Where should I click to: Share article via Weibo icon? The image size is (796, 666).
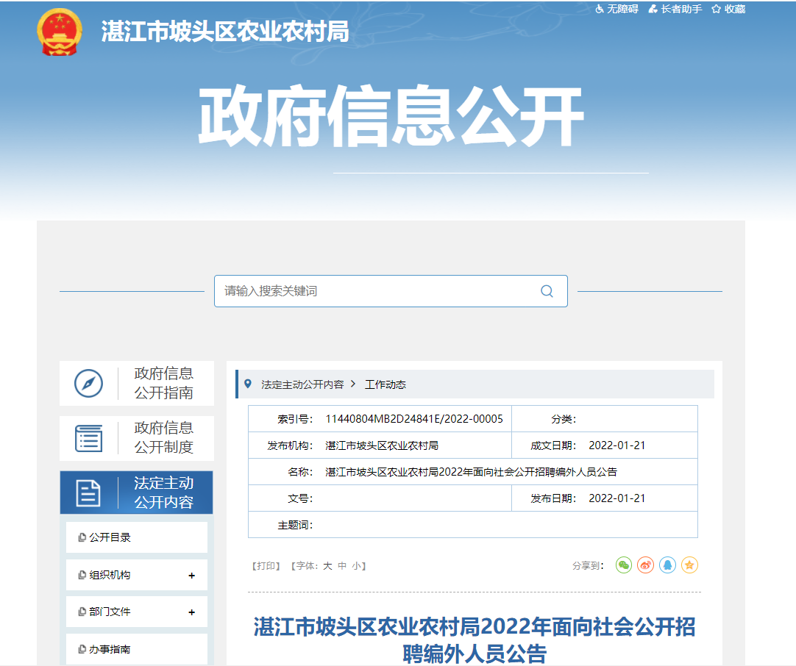coord(645,565)
